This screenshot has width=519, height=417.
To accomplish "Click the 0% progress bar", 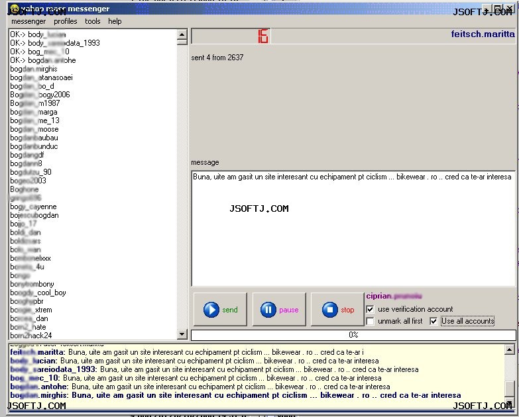I will 353,335.
